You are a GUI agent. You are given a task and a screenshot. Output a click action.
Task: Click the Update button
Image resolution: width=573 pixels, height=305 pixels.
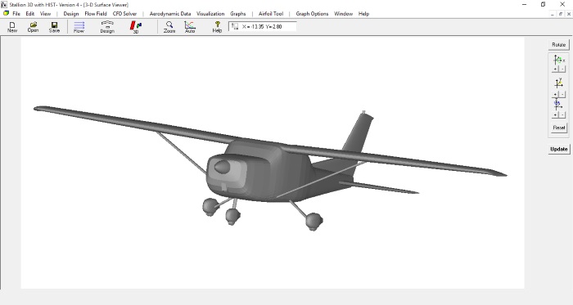[559, 149]
